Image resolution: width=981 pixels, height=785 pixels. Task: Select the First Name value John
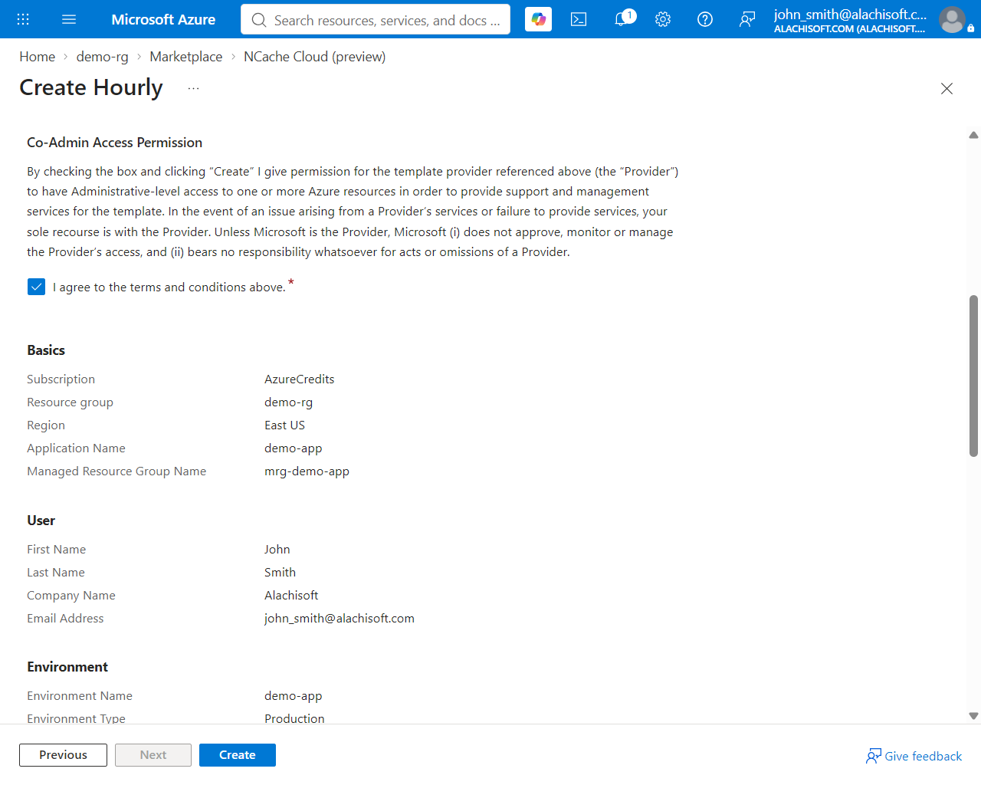pyautogui.click(x=277, y=550)
